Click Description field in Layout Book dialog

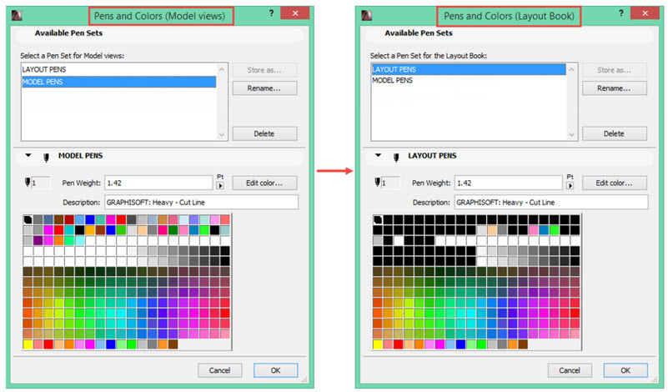click(x=551, y=203)
